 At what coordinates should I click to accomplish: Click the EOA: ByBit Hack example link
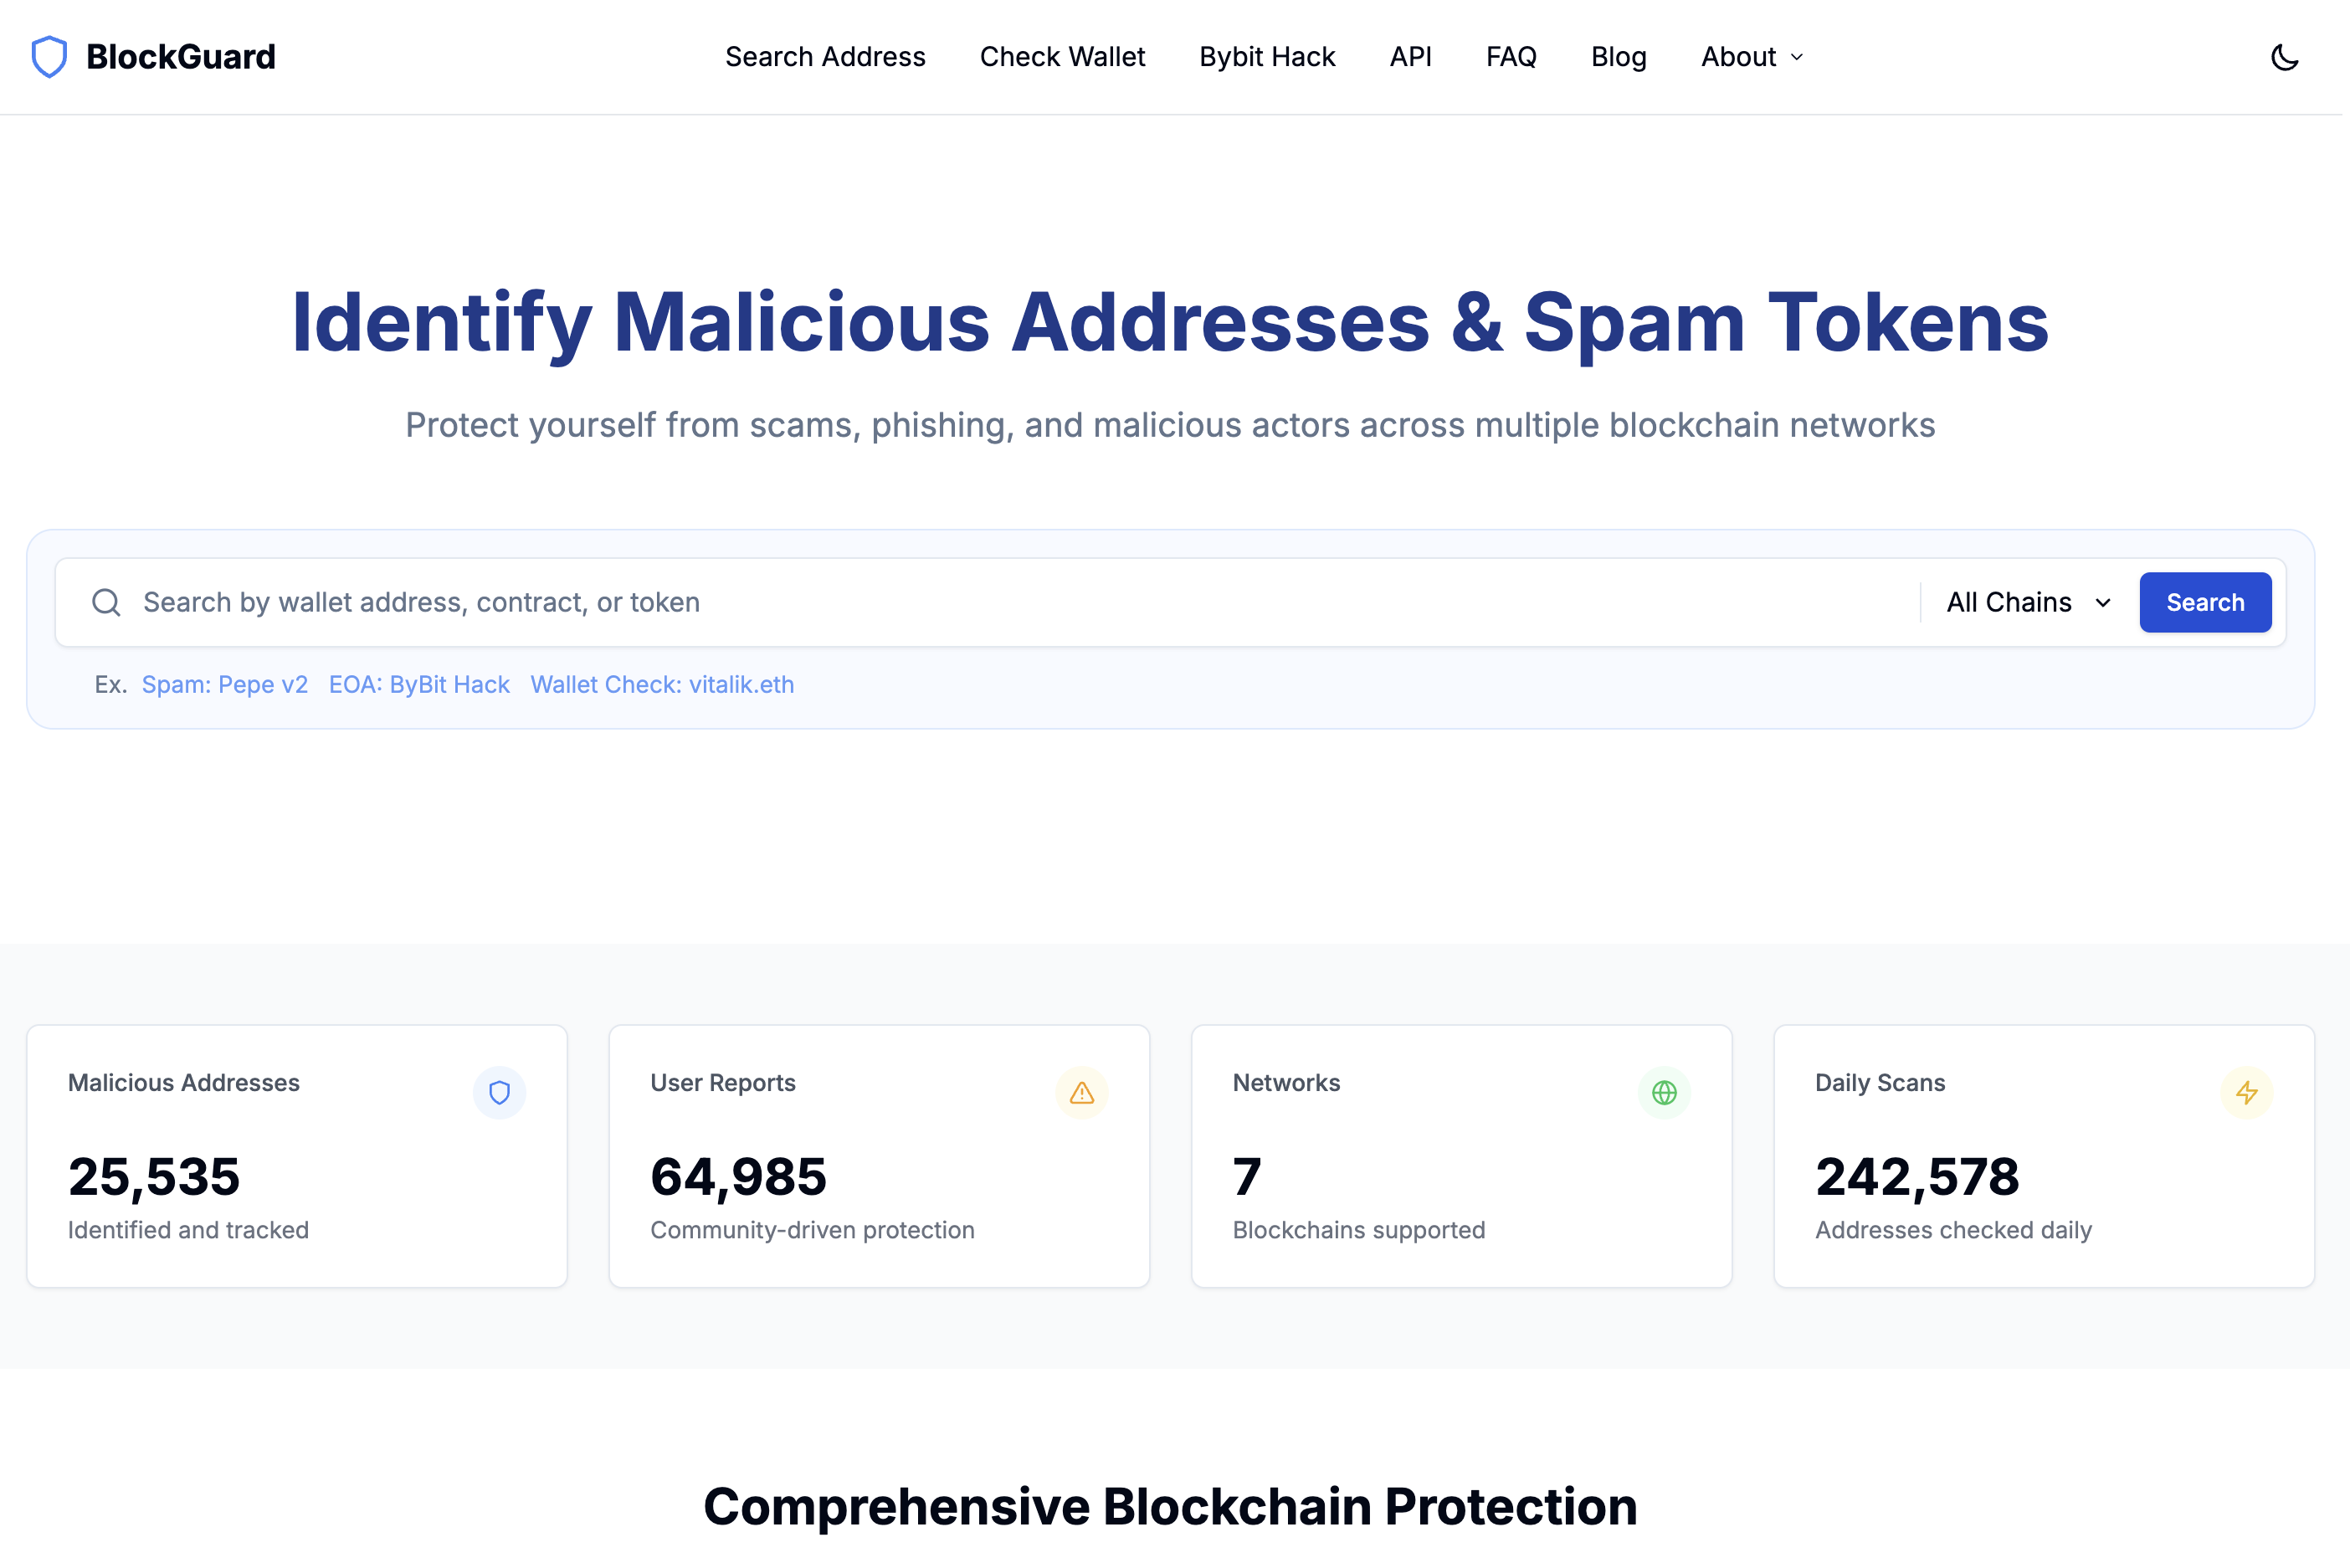(x=420, y=684)
